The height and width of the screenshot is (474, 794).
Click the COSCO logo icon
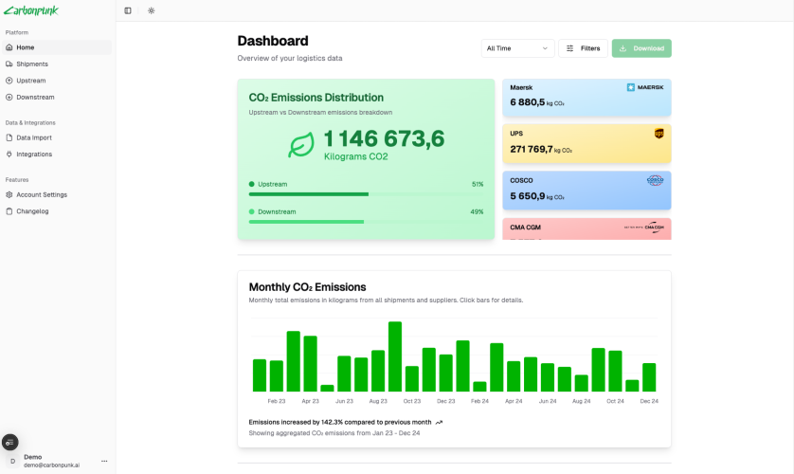655,180
